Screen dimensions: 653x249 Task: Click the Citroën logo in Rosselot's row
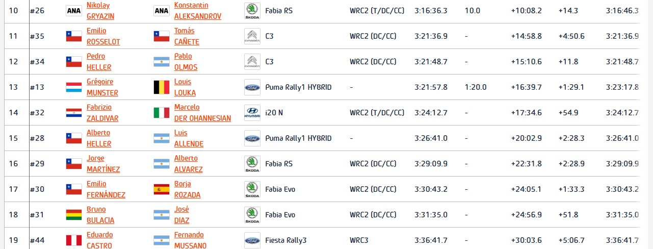click(252, 36)
